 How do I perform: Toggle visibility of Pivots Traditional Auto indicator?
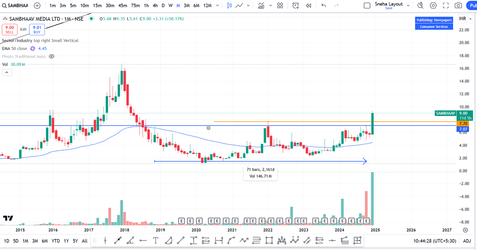(x=51, y=56)
